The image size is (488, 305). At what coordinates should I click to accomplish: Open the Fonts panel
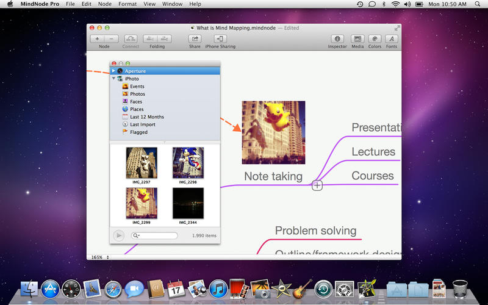coord(391,38)
